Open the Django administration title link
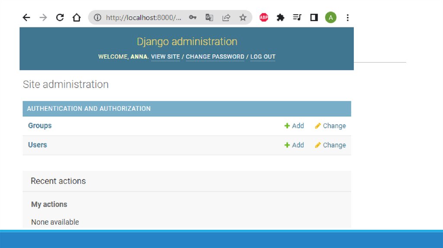Screen dimensions: 443x248 point(187,41)
